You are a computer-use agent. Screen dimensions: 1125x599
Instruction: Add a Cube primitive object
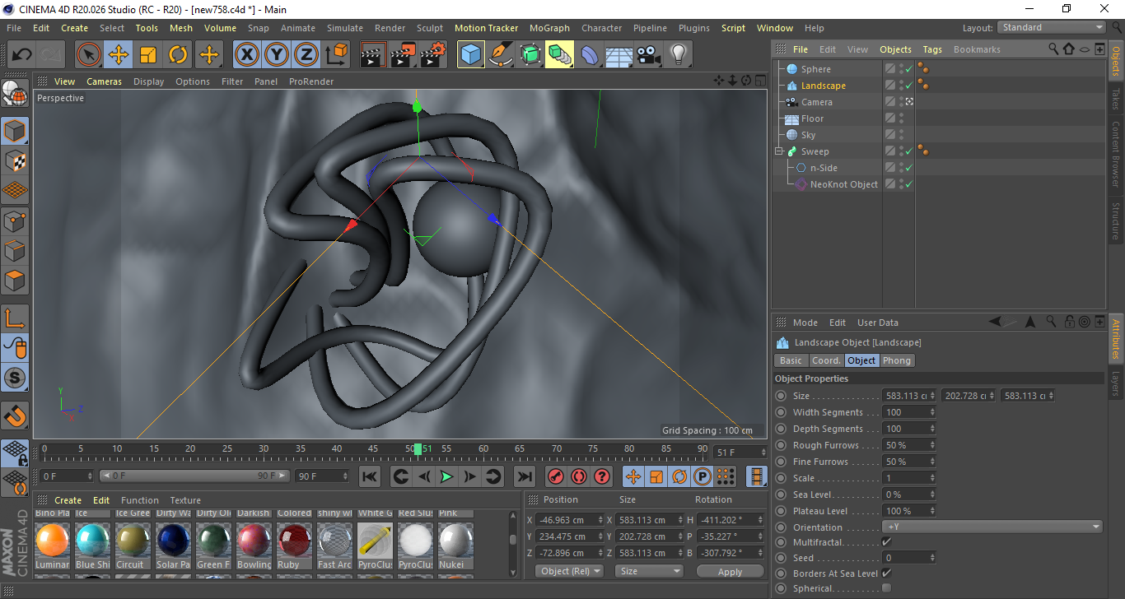click(x=471, y=55)
